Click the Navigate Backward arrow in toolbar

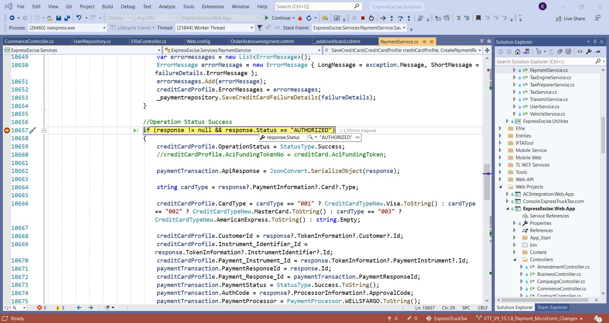[12, 18]
